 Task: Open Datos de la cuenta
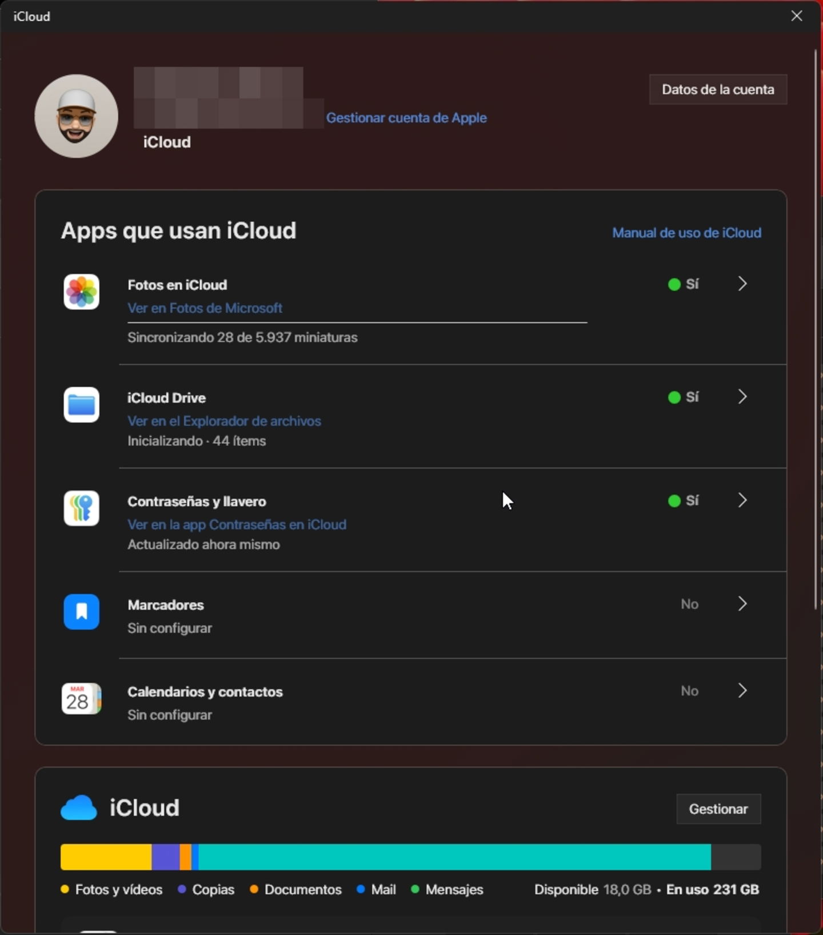(718, 89)
